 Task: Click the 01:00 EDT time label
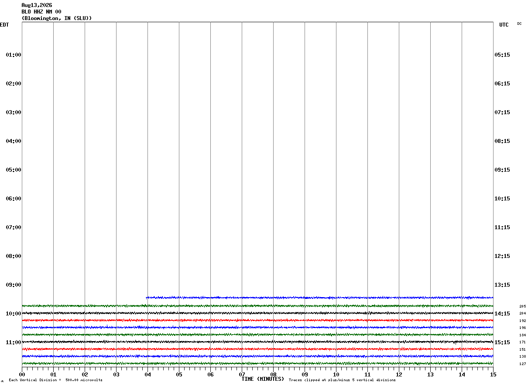pyautogui.click(x=14, y=55)
